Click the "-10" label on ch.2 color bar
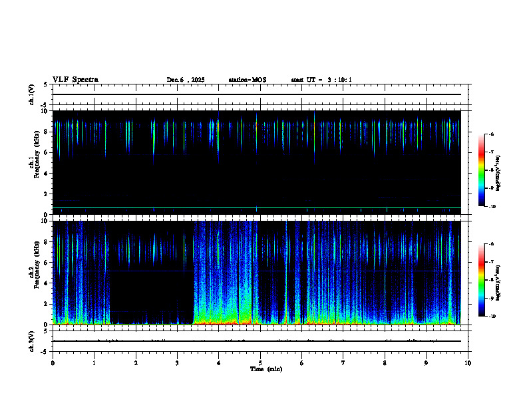 coord(492,317)
